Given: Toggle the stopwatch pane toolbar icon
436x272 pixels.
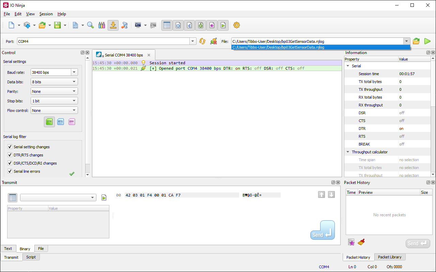Looking at the screenshot, I should pyautogui.click(x=201, y=25).
